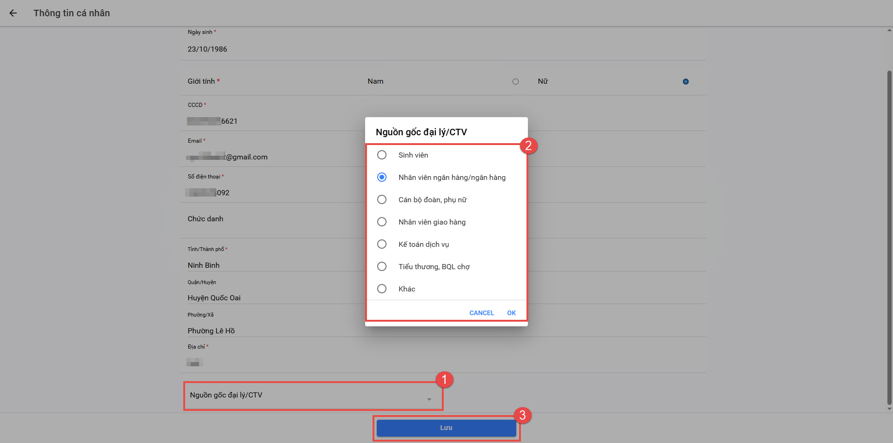Confirm the dialog with OK

[511, 313]
